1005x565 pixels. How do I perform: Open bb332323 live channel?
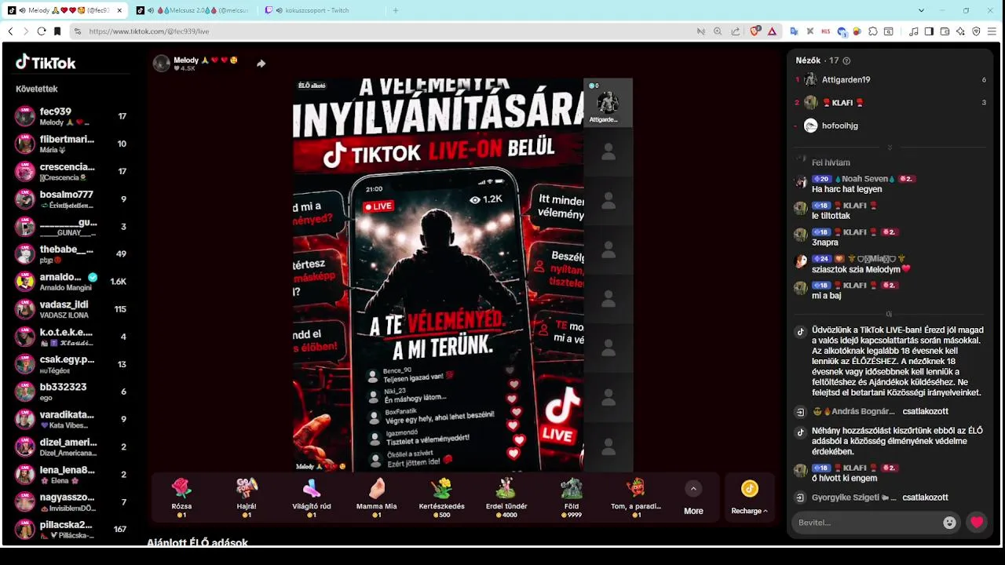click(x=71, y=392)
